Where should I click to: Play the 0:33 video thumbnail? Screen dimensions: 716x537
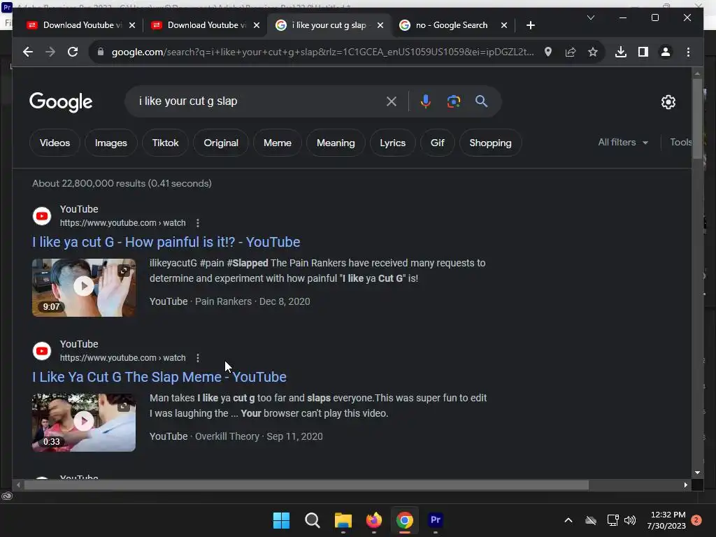tap(84, 423)
